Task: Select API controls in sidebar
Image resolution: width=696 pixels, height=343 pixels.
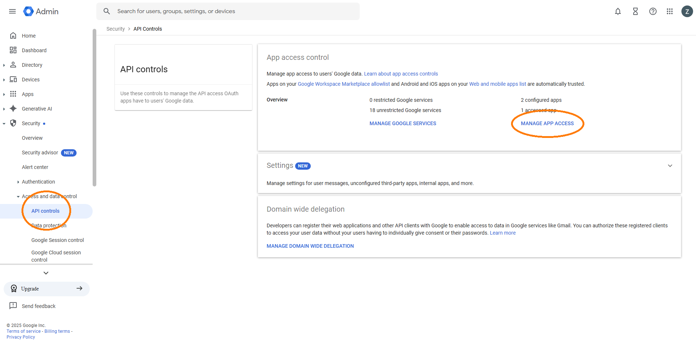Action: 46,211
